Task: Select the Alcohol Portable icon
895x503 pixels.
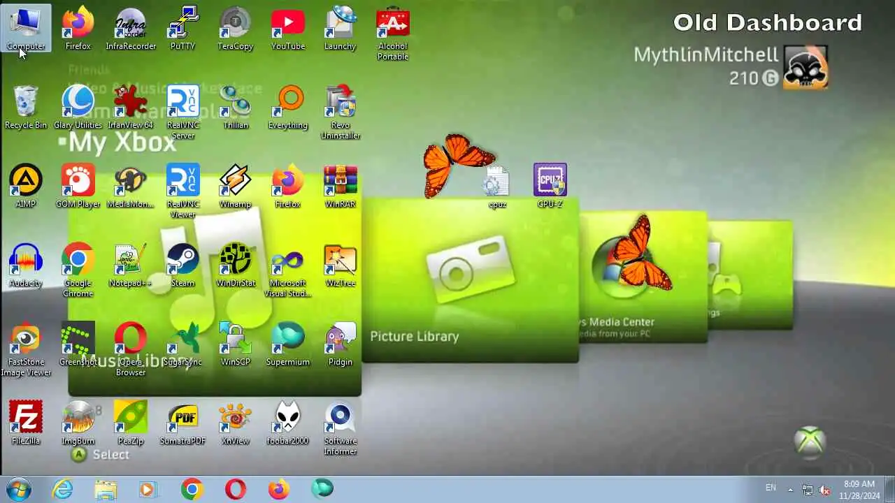Action: click(x=393, y=34)
